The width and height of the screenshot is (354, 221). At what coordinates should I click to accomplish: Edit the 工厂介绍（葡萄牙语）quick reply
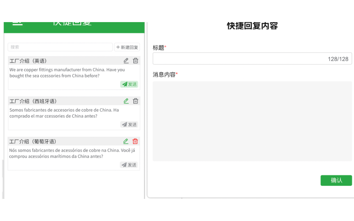coord(126,141)
